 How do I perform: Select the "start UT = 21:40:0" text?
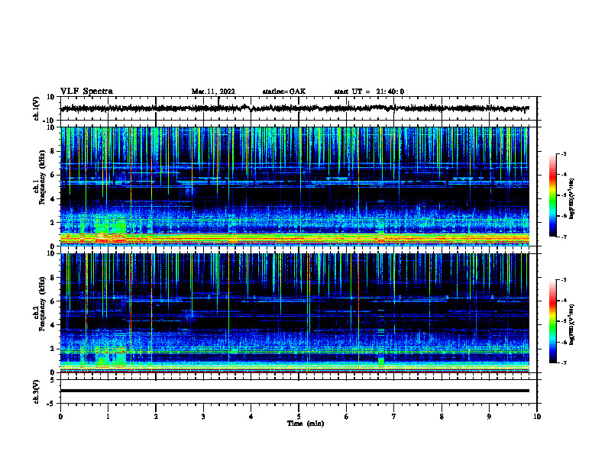[369, 92]
